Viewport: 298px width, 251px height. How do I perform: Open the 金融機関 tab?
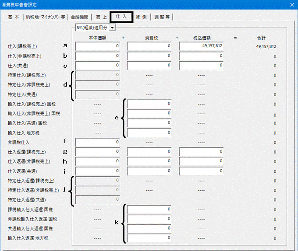79,17
